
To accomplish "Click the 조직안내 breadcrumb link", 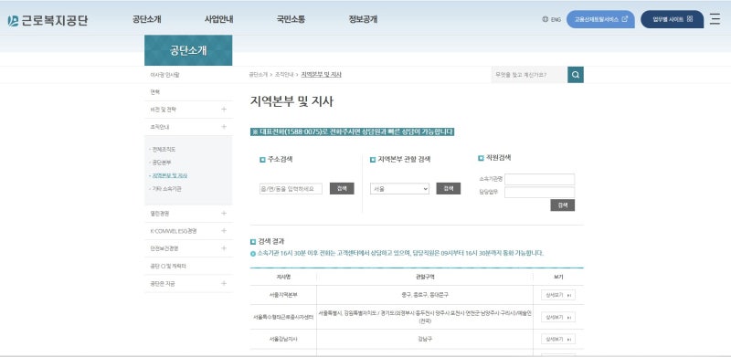I will point(283,75).
